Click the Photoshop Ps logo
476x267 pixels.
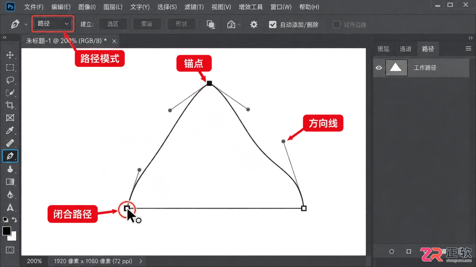point(10,7)
